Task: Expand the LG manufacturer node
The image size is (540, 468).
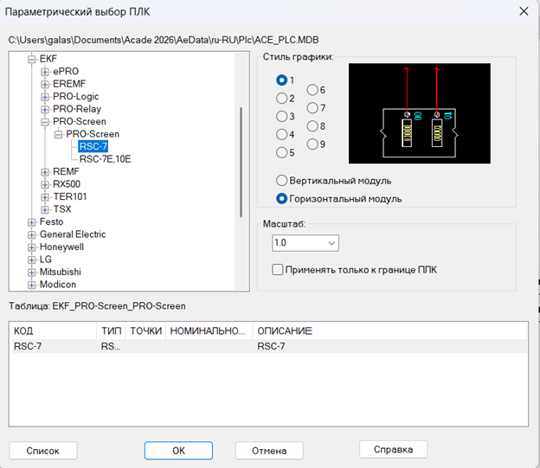Action: tap(32, 260)
